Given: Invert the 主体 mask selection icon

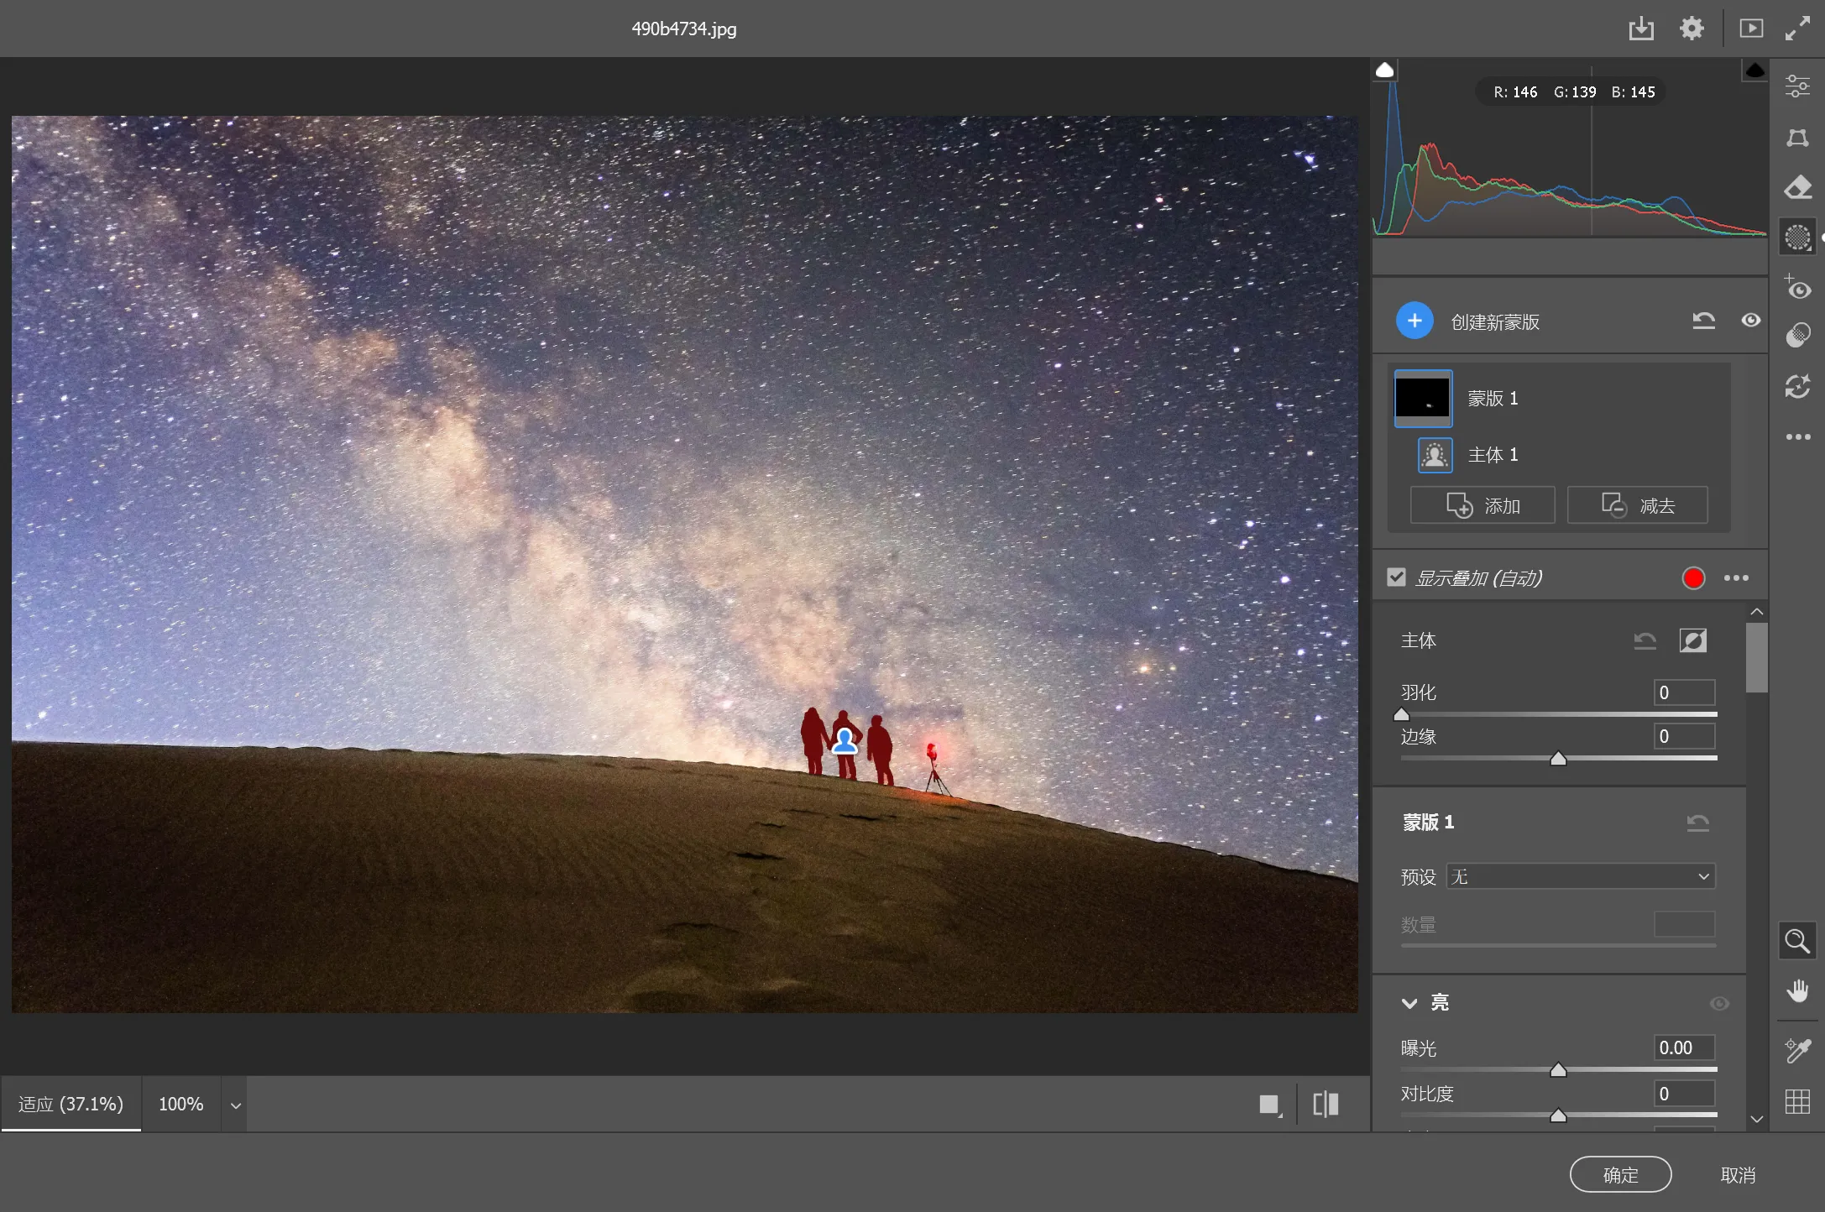Looking at the screenshot, I should tap(1693, 640).
